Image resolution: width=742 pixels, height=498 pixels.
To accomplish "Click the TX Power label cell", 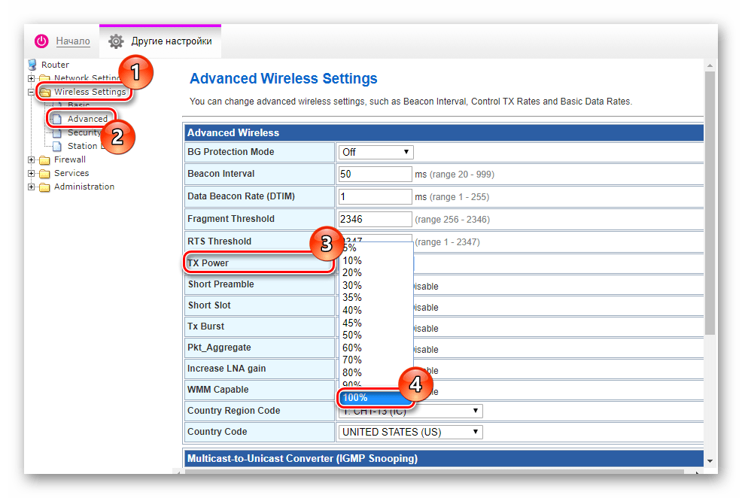I will tap(260, 263).
